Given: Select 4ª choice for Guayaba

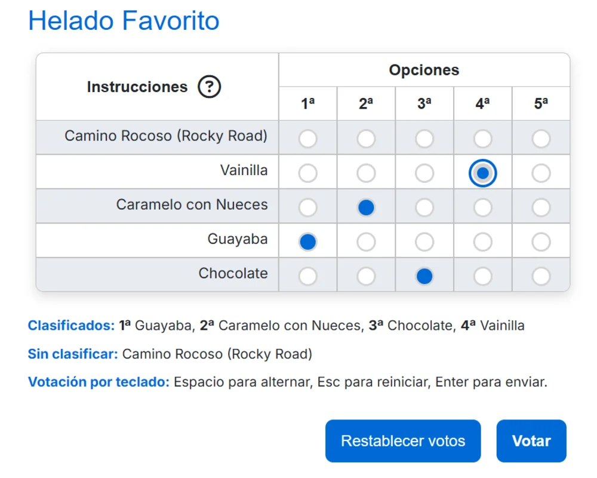Looking at the screenshot, I should tap(482, 241).
